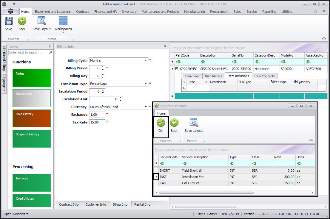Click the search magnifier in the Links panel

(x=50, y=52)
